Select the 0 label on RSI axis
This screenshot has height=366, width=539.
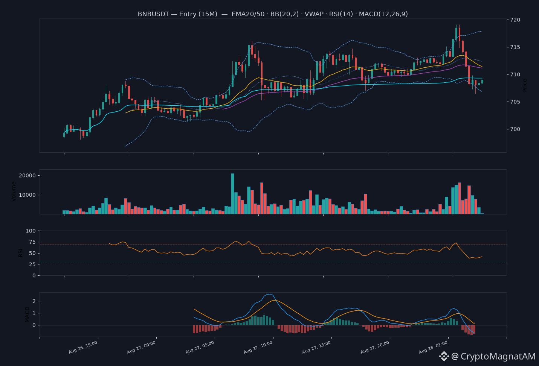coord(34,276)
